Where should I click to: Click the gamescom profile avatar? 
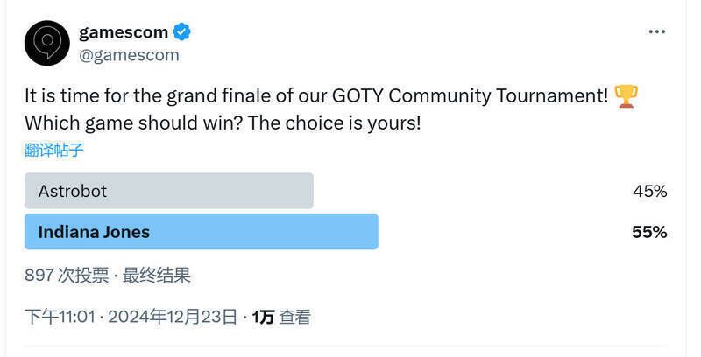(47, 43)
